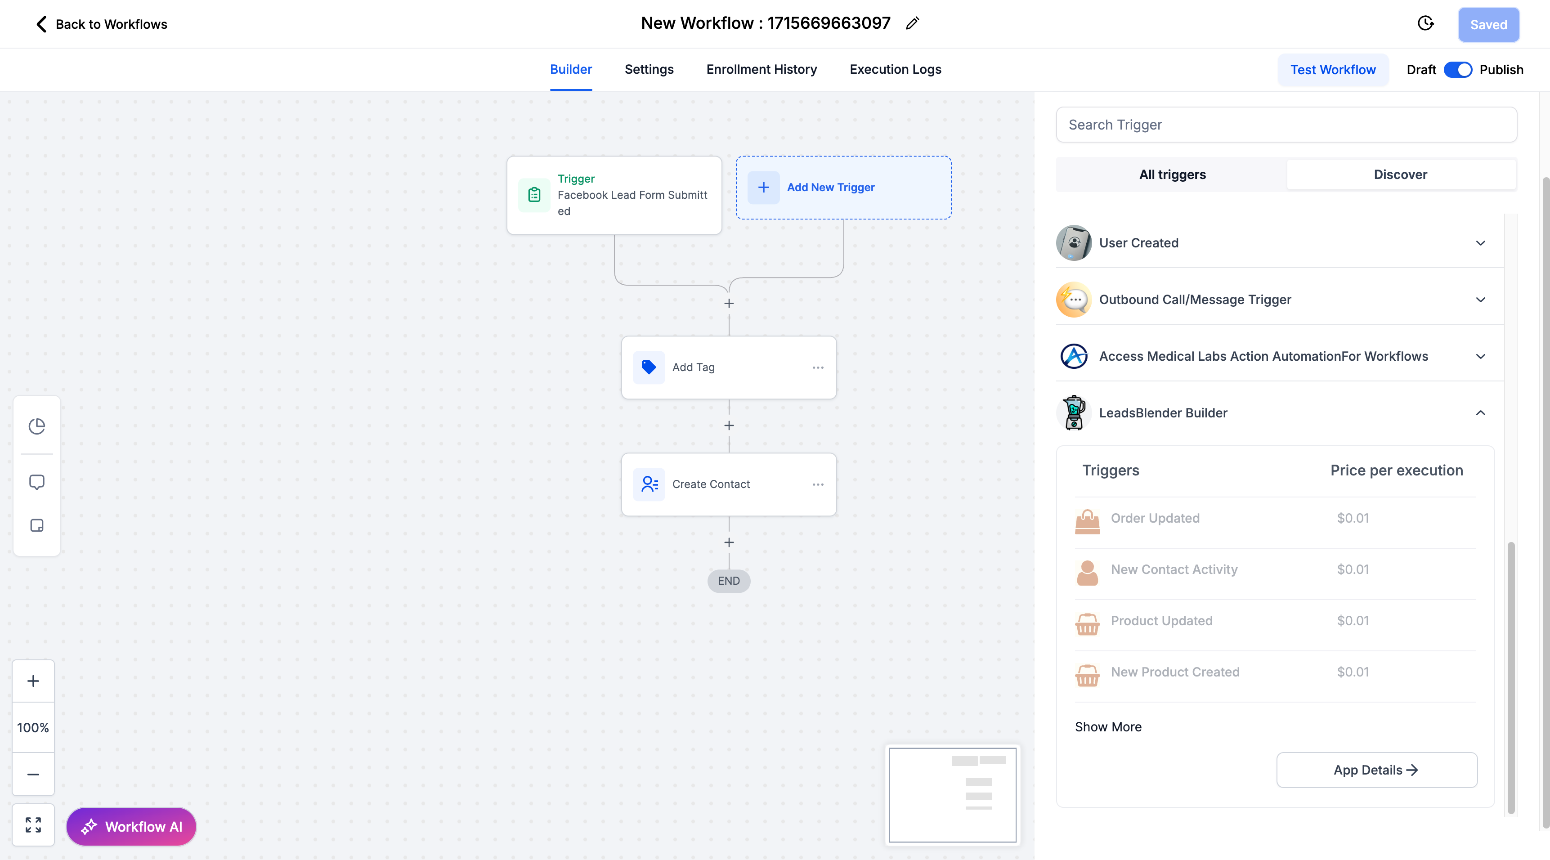Image resolution: width=1550 pixels, height=860 pixels.
Task: Click the Search Trigger input field
Action: click(x=1286, y=125)
